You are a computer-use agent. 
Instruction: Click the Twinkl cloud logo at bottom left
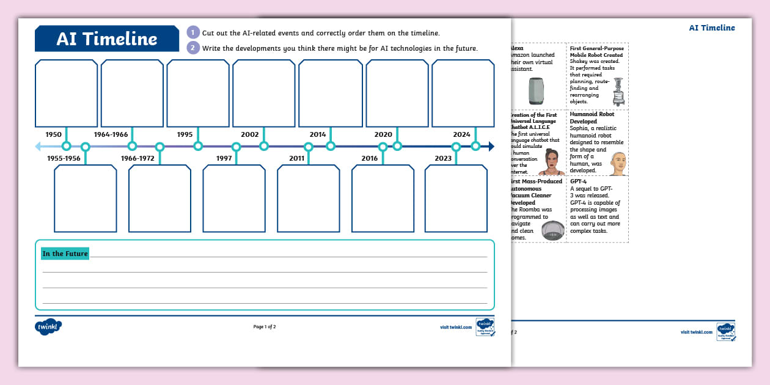(48, 326)
